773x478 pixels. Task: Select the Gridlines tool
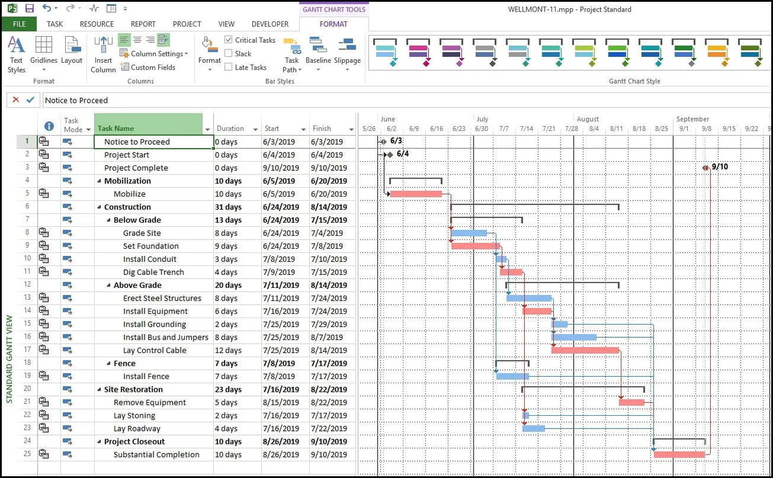tap(43, 53)
